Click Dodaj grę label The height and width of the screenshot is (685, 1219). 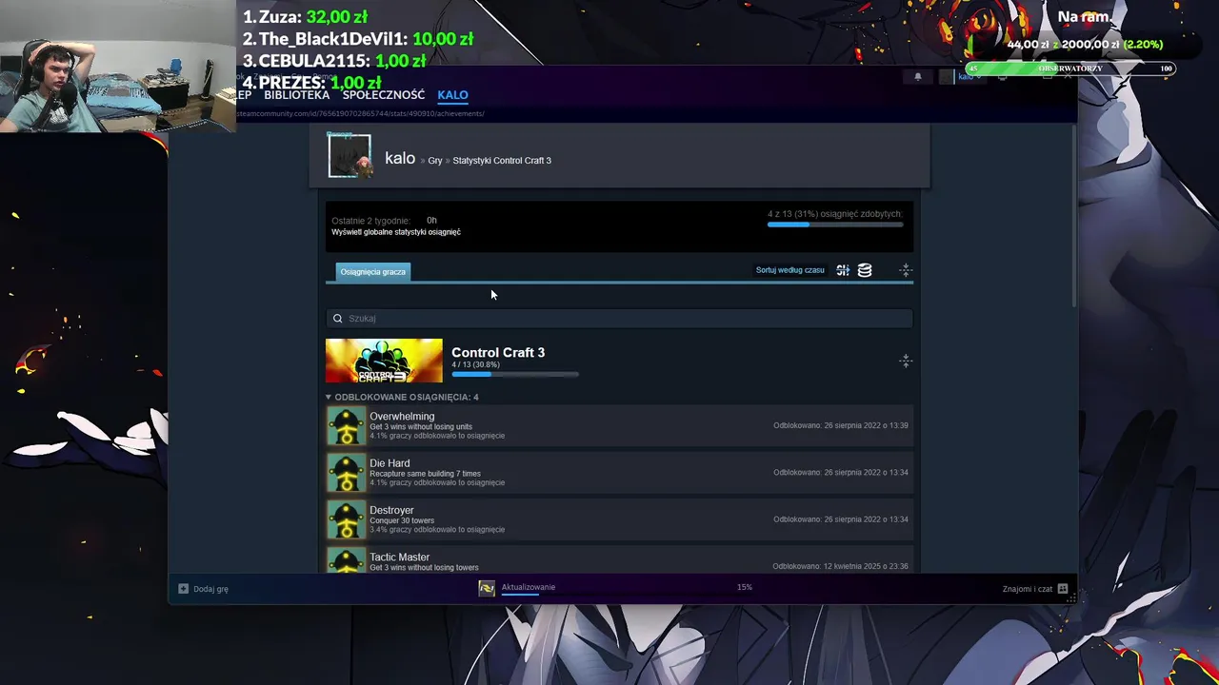point(210,589)
